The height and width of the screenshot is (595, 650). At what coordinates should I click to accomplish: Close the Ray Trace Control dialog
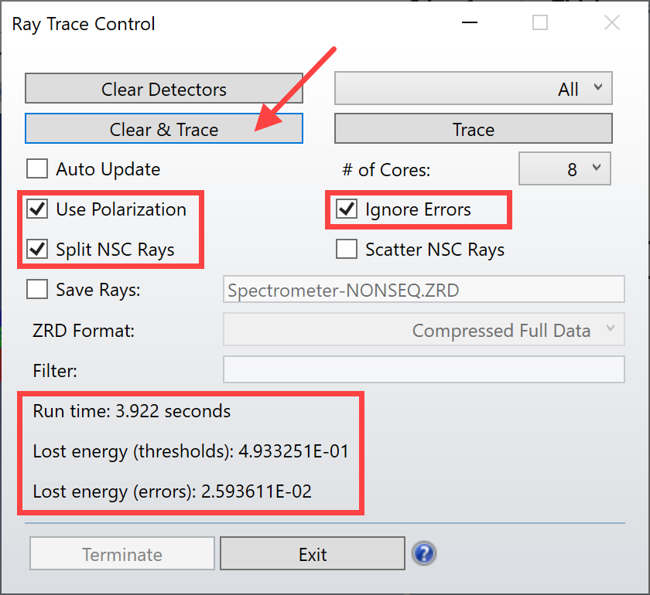(612, 22)
